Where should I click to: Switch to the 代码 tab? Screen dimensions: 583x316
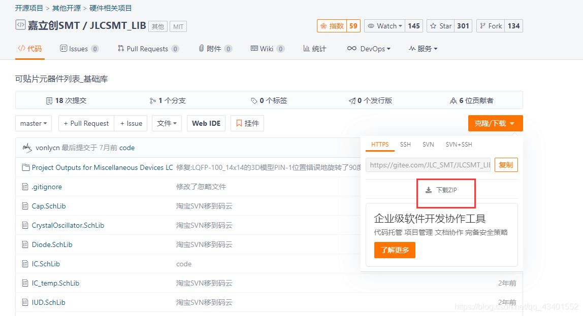(30, 49)
